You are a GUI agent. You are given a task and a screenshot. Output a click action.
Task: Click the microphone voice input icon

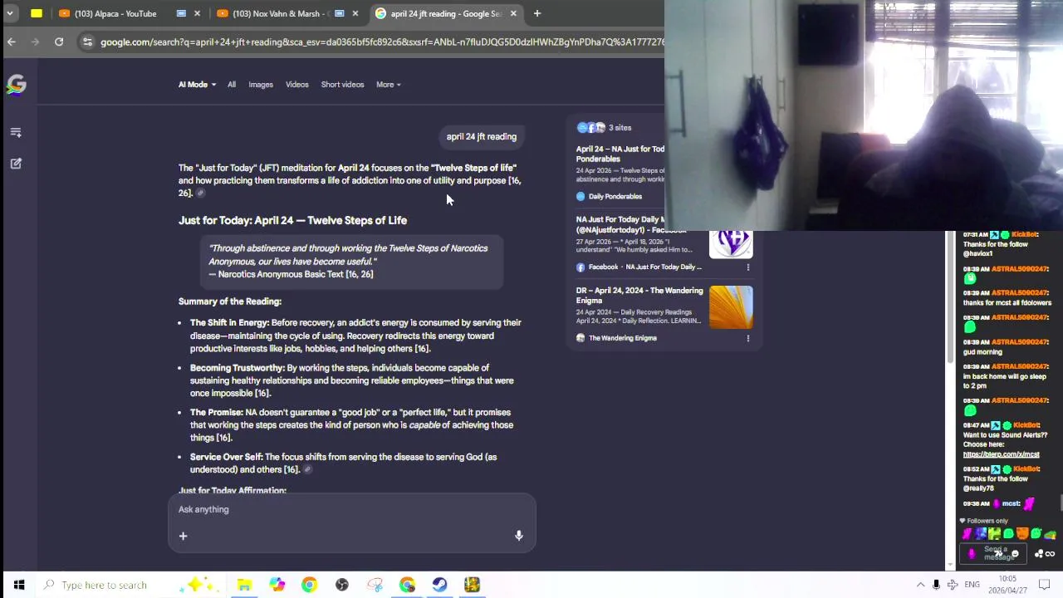[x=518, y=536]
